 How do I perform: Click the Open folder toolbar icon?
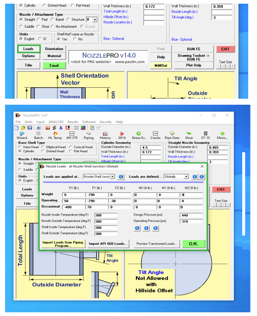[x=23, y=128]
